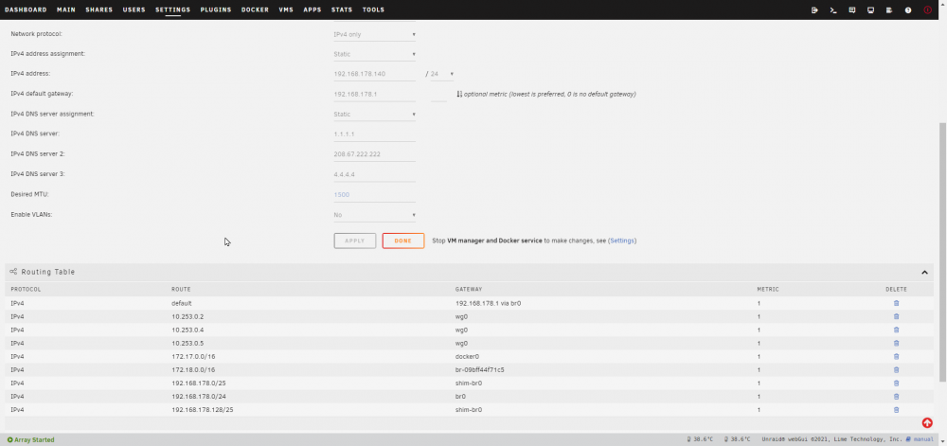Delete the 172.18.0.0/16 route
Image resolution: width=947 pixels, height=446 pixels.
click(x=896, y=369)
